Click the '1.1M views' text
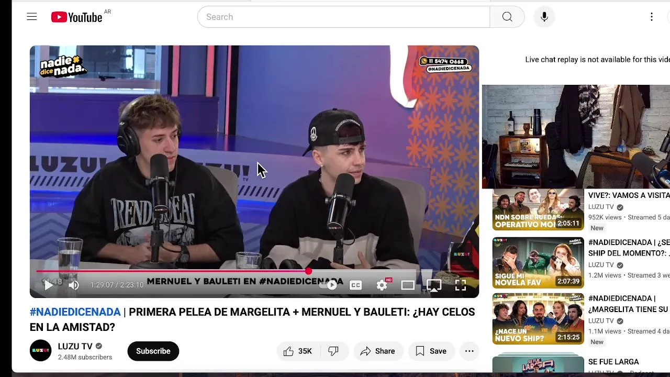The height and width of the screenshot is (377, 670). (605, 331)
